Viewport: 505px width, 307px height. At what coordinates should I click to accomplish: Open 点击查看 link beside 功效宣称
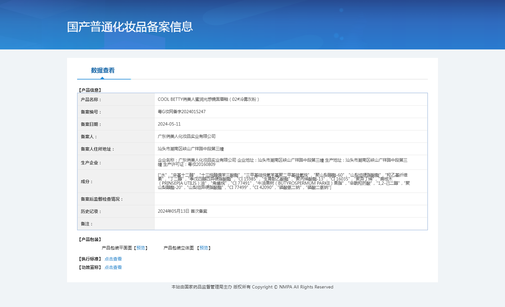click(x=113, y=267)
